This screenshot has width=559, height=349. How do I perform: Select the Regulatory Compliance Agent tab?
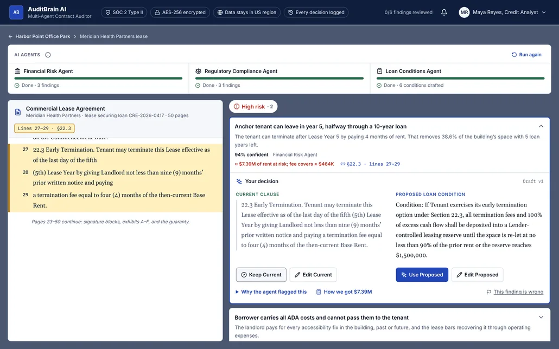click(279, 79)
